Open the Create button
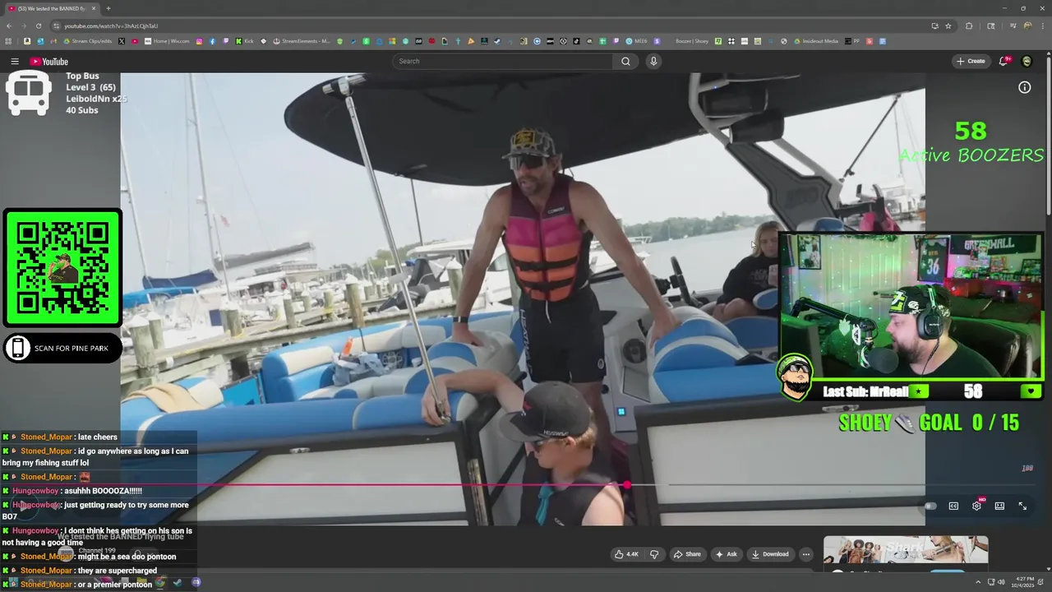 click(x=971, y=61)
